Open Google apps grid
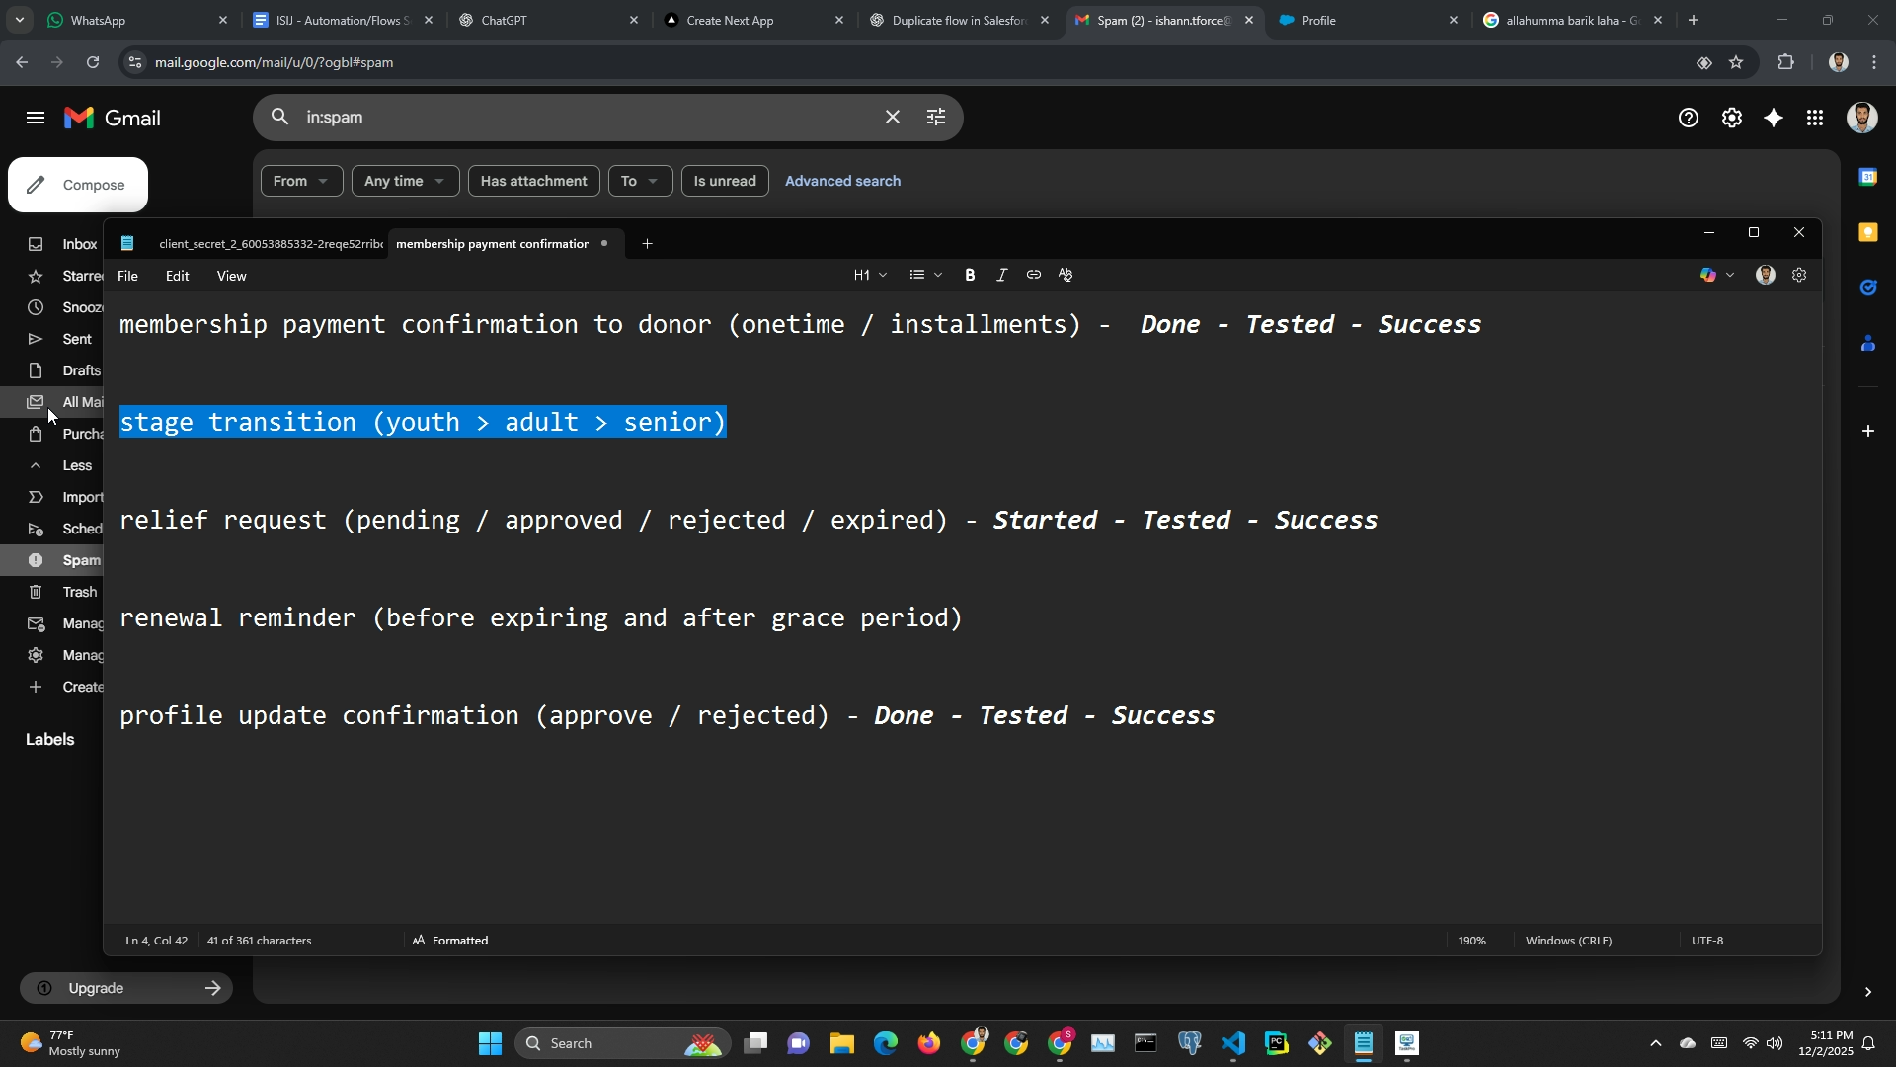Viewport: 1896px width, 1067px height. click(x=1815, y=119)
